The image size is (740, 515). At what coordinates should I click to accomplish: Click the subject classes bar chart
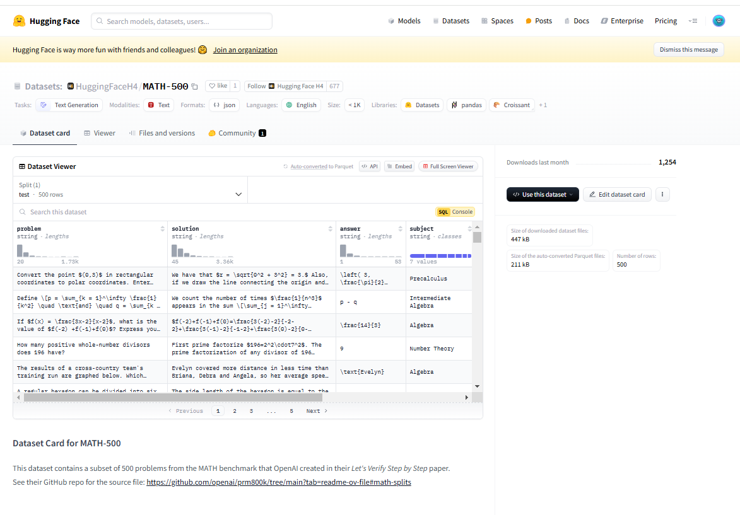(x=440, y=256)
